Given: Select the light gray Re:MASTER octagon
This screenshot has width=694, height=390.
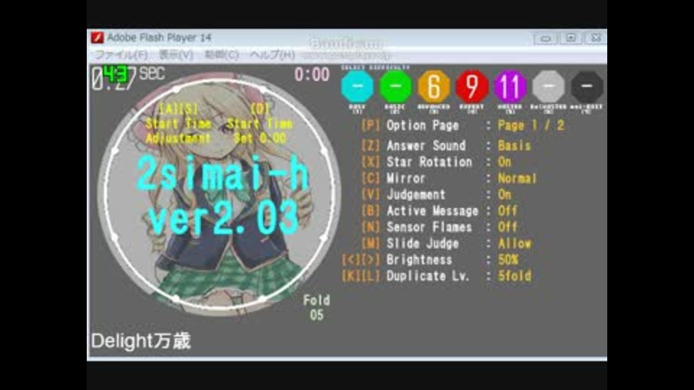Looking at the screenshot, I should click(x=549, y=86).
